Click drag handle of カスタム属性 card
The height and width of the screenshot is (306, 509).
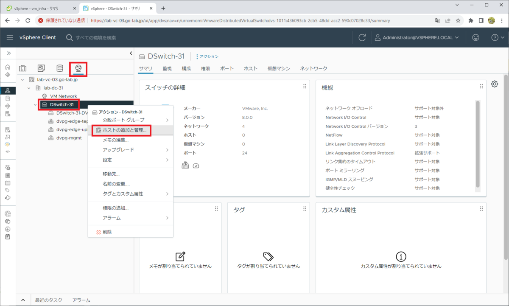coord(481,208)
